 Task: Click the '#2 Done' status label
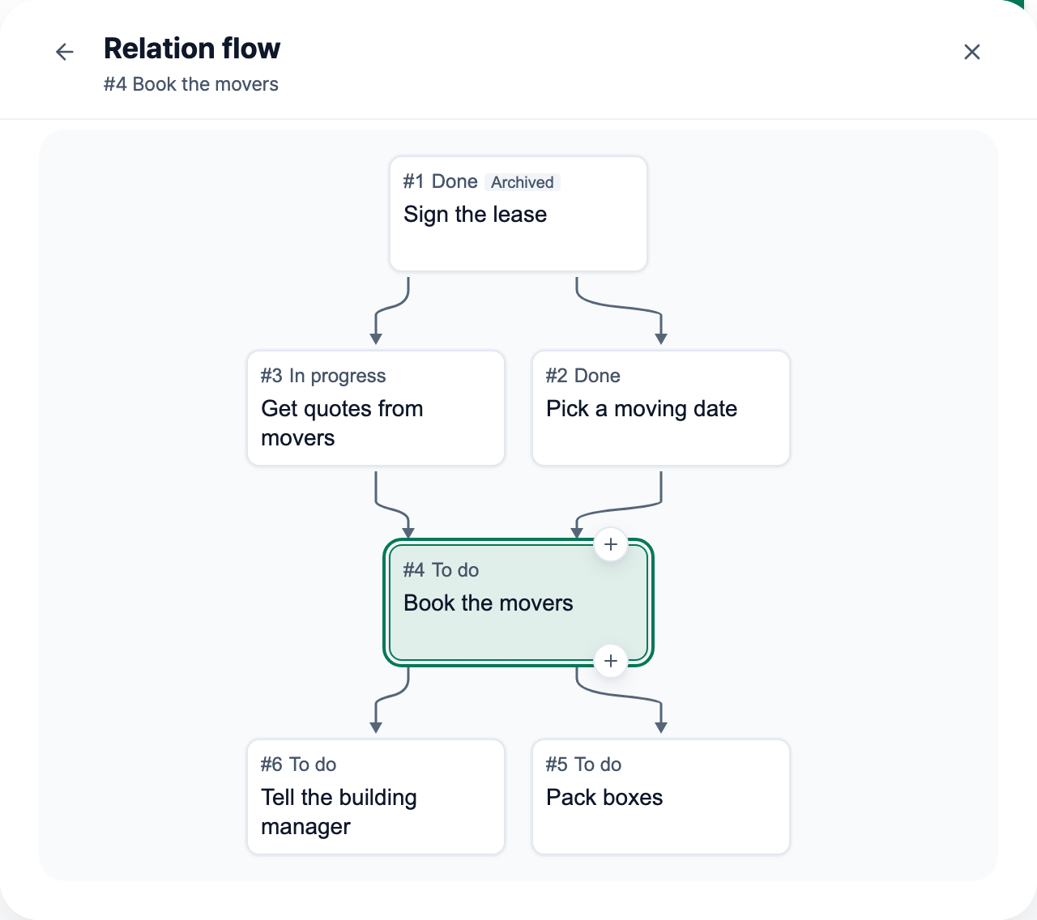point(583,376)
